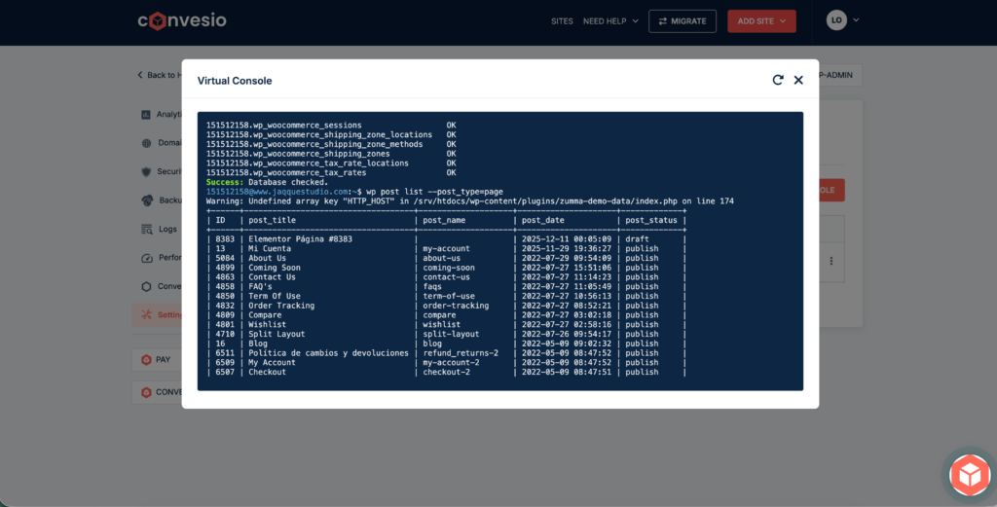Click the post_date column header
Screen dimensions: 997x507
[543, 220]
